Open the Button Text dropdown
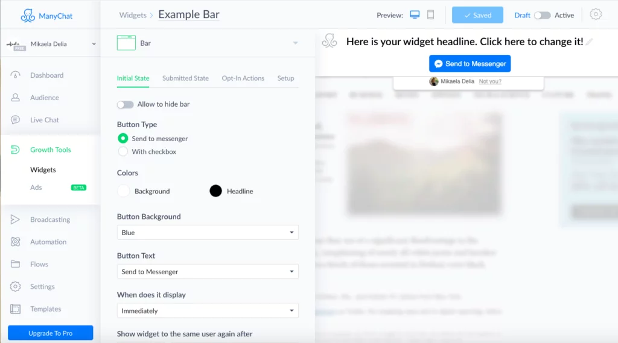The width and height of the screenshot is (618, 343). click(208, 271)
